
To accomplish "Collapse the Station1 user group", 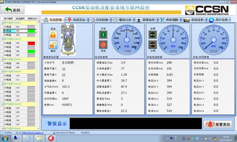I will pyautogui.click(x=2, y=23).
